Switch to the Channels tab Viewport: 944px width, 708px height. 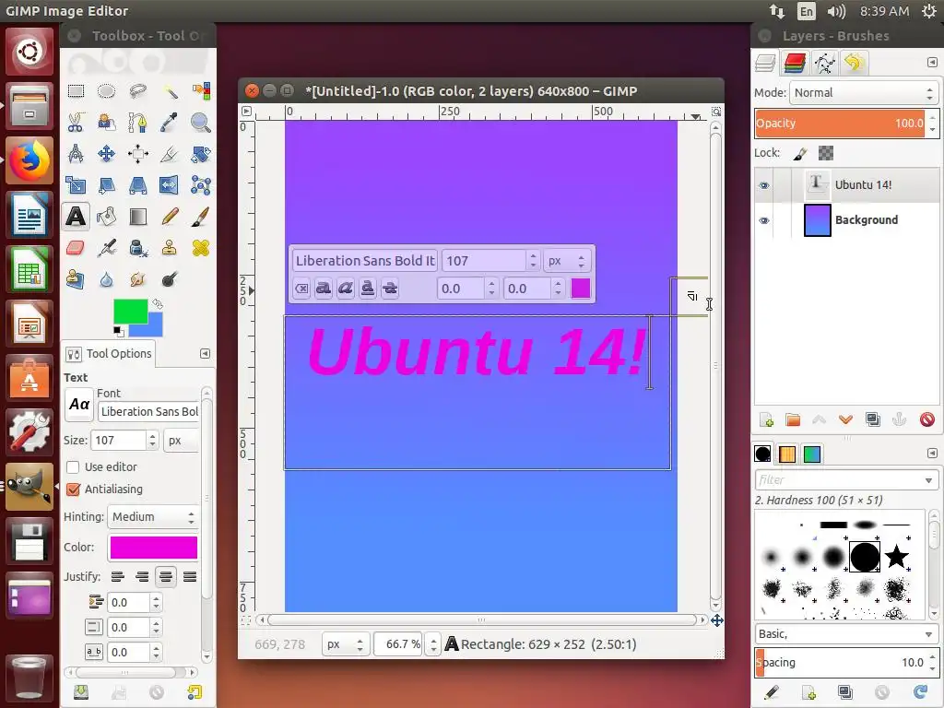[x=796, y=63]
